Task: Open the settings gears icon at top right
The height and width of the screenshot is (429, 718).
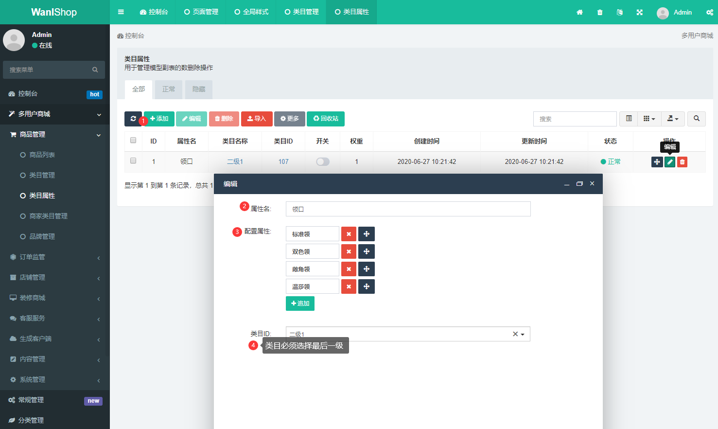Action: [710, 12]
